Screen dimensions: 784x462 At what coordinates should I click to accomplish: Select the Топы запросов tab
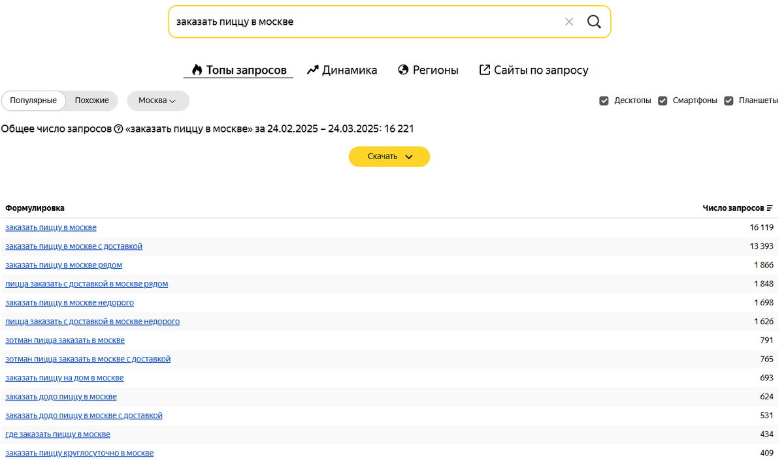click(238, 70)
